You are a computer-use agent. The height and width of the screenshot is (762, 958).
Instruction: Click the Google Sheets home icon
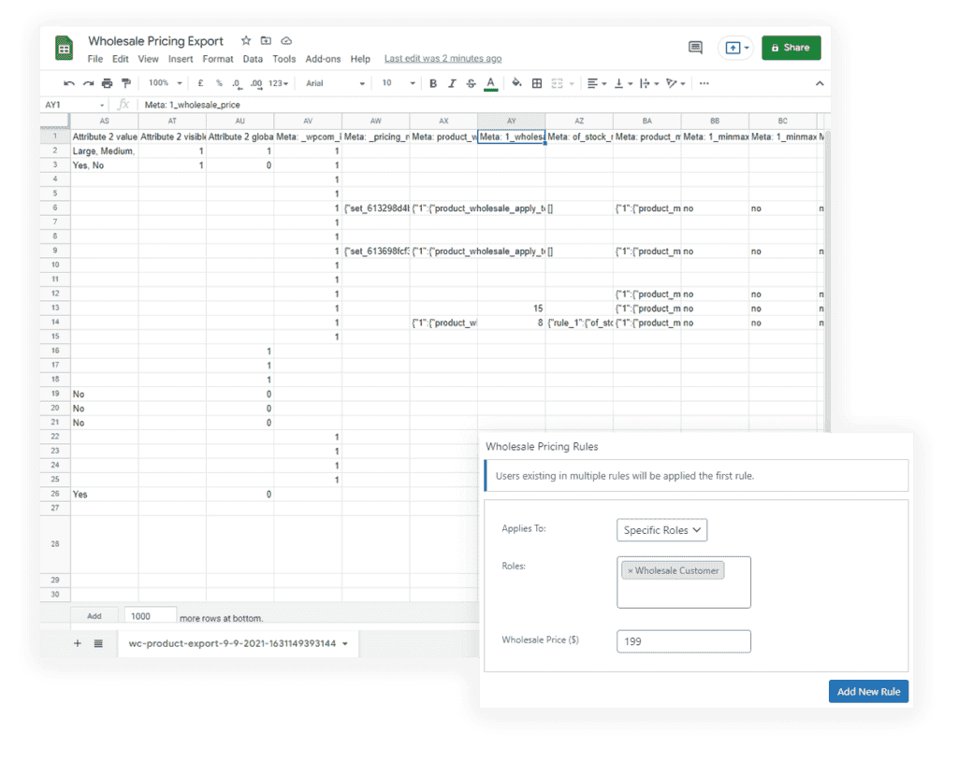point(65,48)
